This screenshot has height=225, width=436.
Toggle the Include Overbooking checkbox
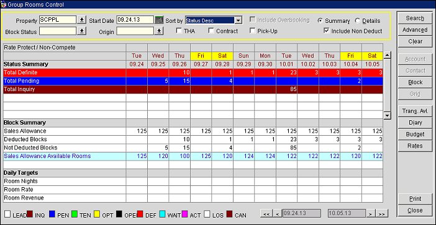[253, 20]
